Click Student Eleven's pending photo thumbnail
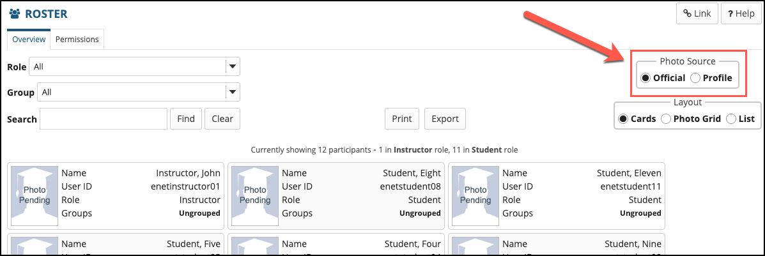Image resolution: width=765 pixels, height=256 pixels. (475, 195)
